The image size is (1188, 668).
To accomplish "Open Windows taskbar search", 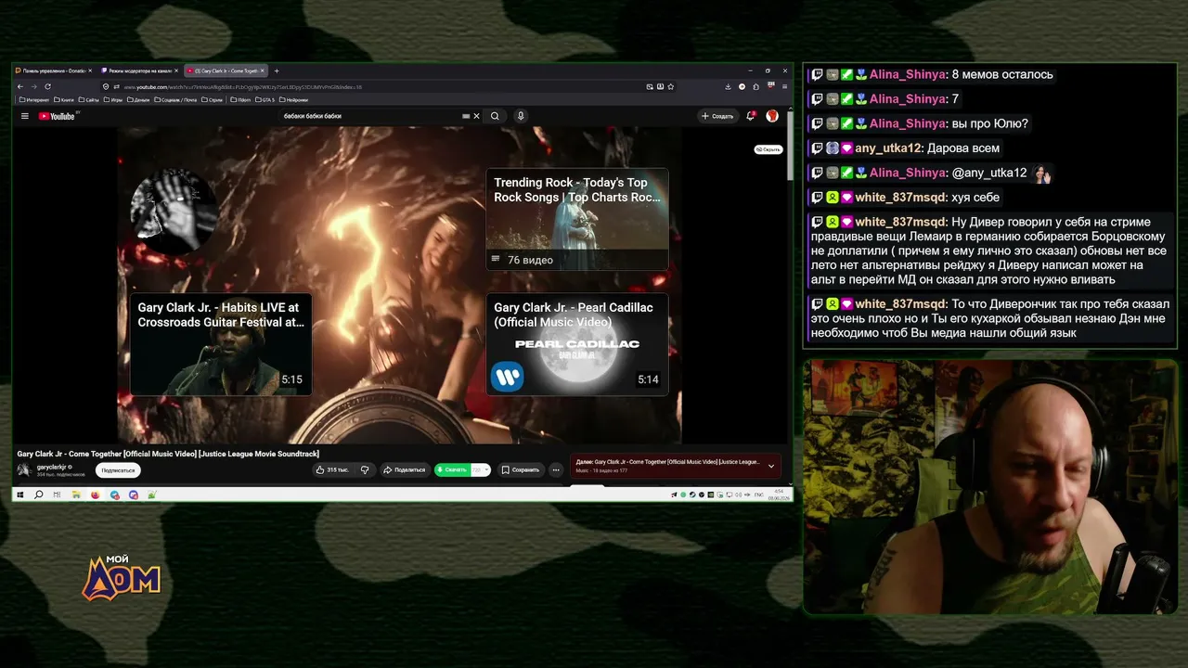I will [39, 495].
